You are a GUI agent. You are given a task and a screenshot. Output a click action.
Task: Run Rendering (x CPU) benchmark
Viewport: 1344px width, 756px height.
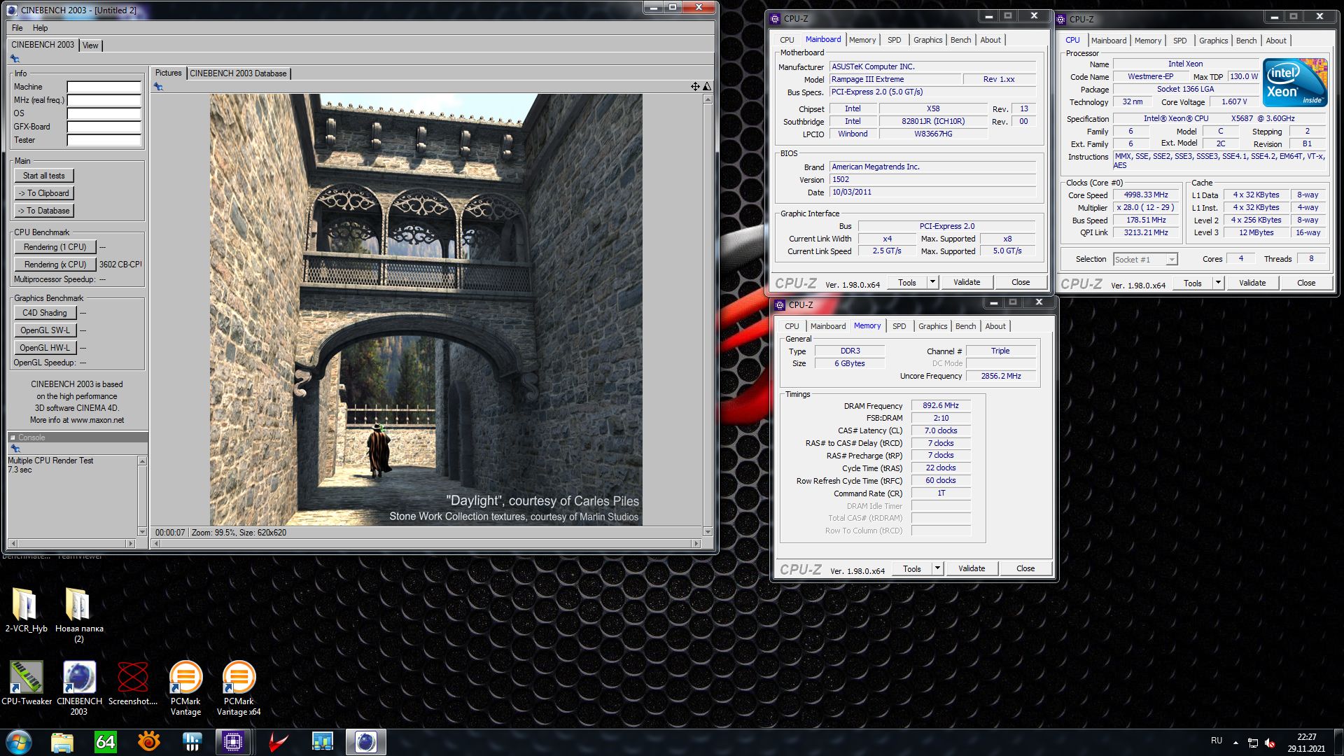pyautogui.click(x=55, y=265)
